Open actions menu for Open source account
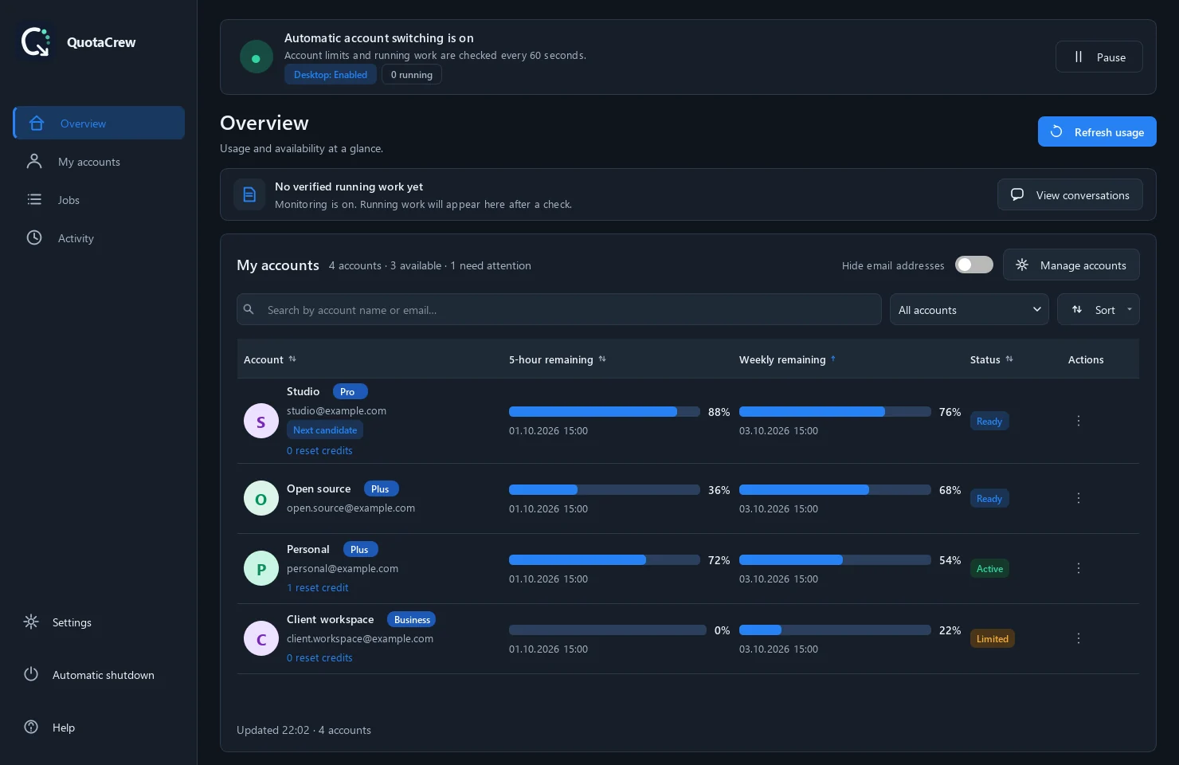 (1079, 498)
